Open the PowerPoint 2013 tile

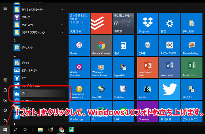coord(148,67)
